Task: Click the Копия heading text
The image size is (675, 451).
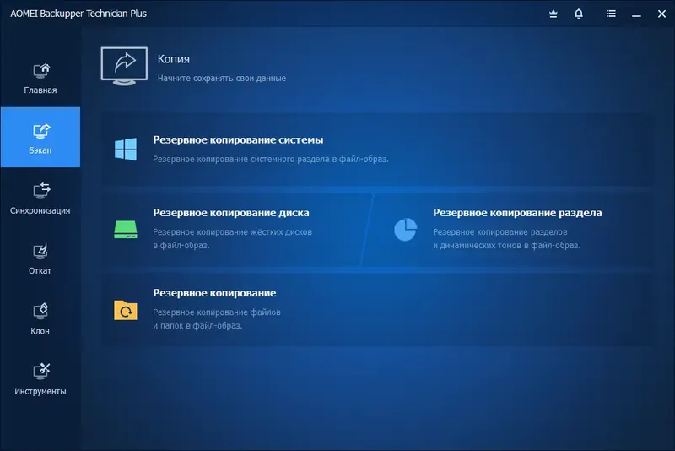Action: point(174,59)
